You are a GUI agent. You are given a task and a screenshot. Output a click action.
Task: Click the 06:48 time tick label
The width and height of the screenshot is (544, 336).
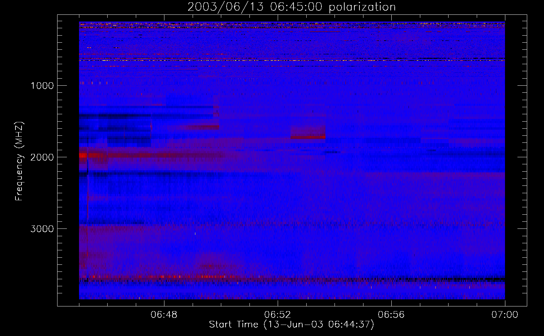164,315
